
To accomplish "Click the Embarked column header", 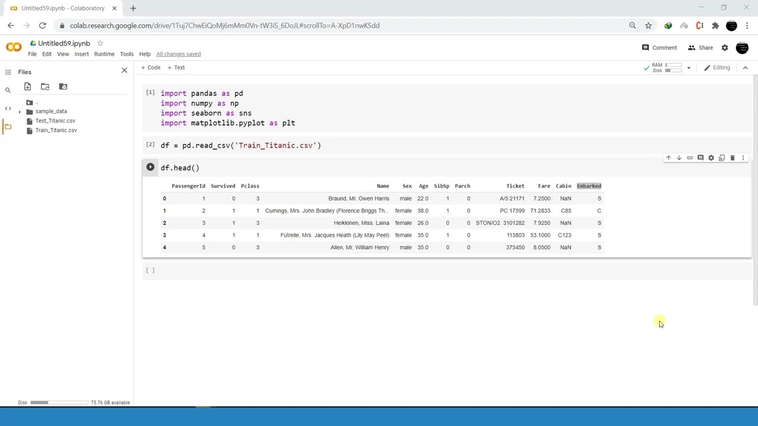I will tap(589, 186).
